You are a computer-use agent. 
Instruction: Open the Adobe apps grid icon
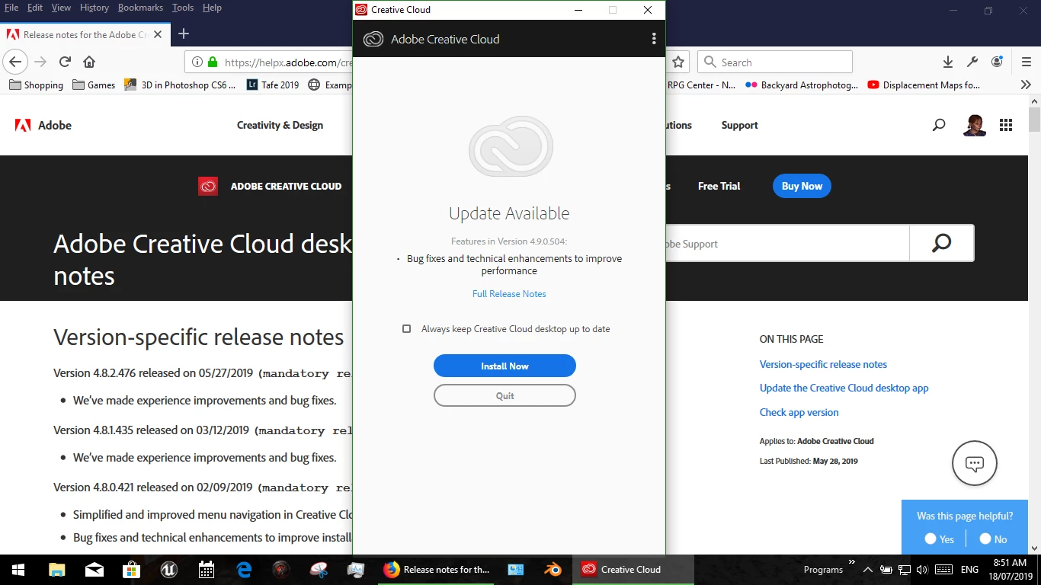(1006, 126)
